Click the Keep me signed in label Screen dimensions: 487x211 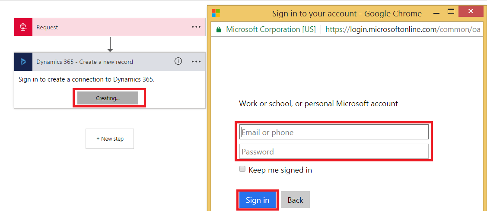point(280,170)
